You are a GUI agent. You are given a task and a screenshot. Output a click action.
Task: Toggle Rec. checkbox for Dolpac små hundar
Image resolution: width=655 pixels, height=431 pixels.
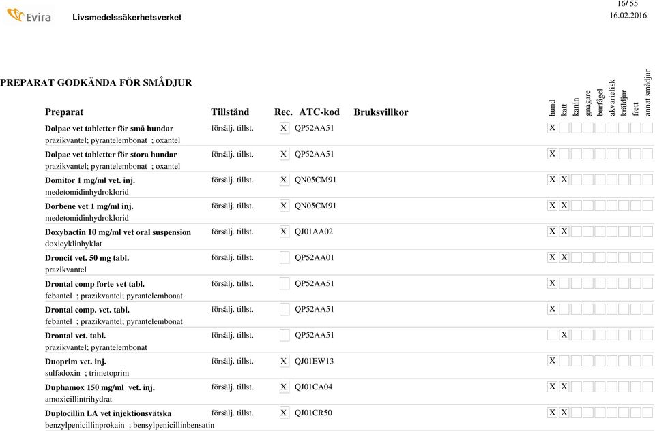click(x=284, y=128)
